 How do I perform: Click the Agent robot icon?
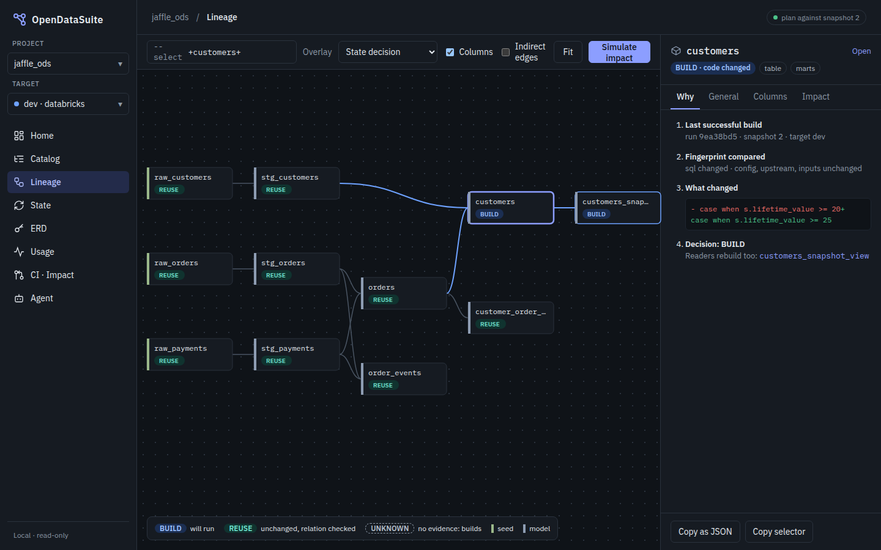[x=19, y=298]
